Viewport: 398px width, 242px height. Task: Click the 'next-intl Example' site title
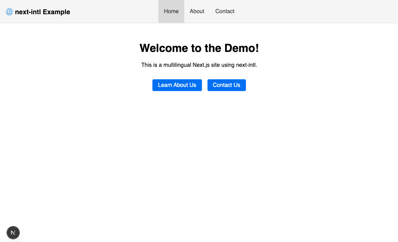pyautogui.click(x=42, y=12)
